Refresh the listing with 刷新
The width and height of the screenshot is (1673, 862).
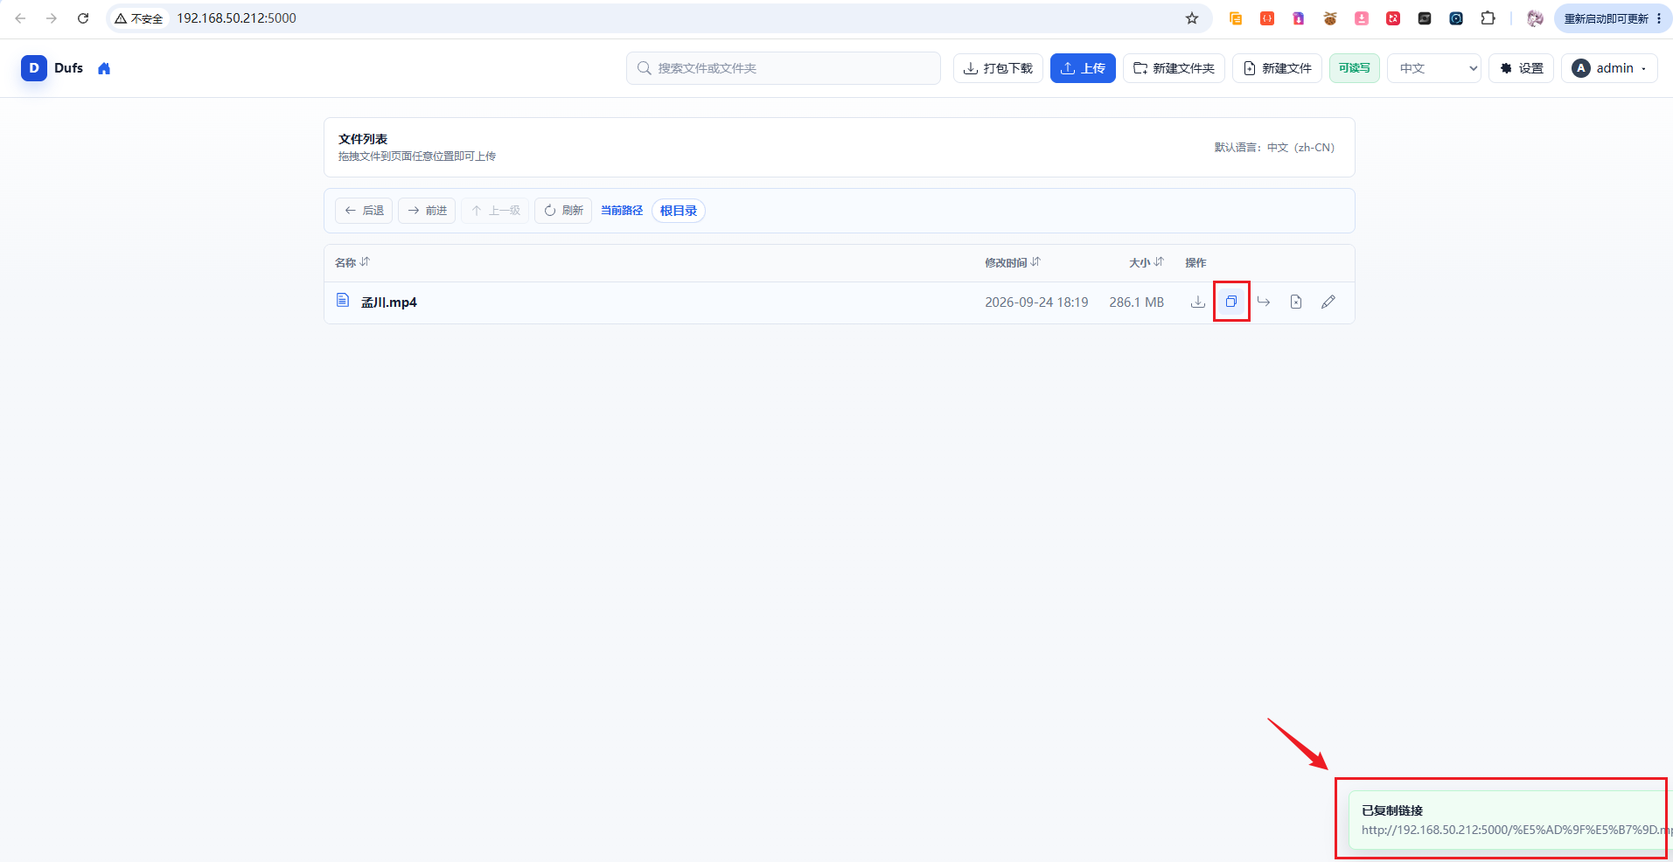pyautogui.click(x=563, y=211)
